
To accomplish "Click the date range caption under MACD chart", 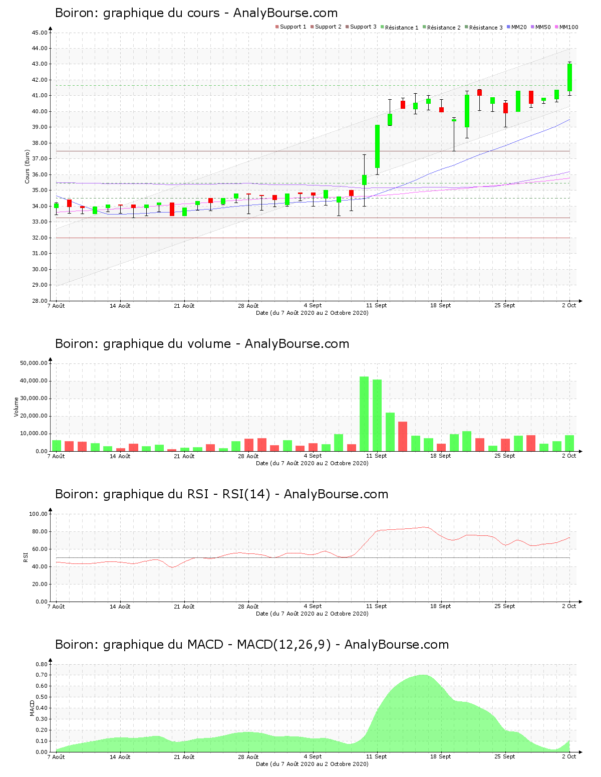I will tap(312, 764).
